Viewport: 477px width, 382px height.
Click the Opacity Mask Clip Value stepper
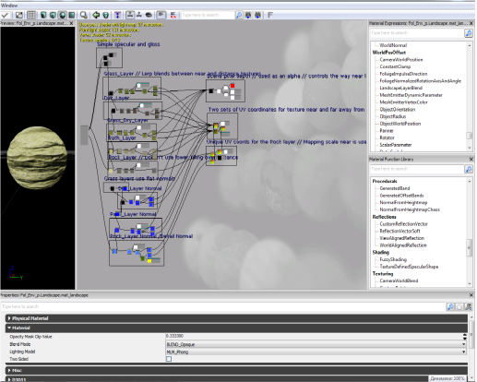(x=464, y=337)
